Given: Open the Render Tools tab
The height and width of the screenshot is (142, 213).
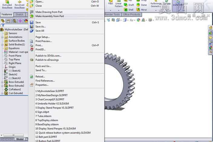Looking at the screenshot, I should click(x=112, y=15).
